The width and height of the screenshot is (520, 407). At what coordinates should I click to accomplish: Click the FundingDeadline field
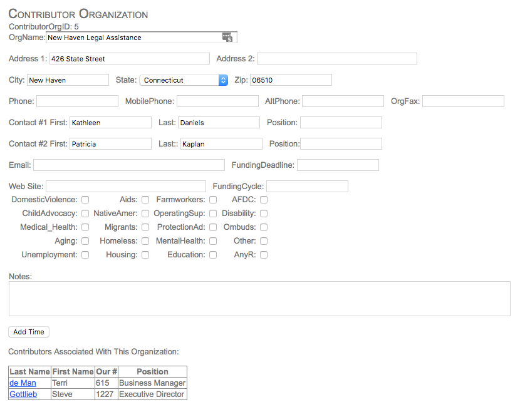(x=338, y=165)
